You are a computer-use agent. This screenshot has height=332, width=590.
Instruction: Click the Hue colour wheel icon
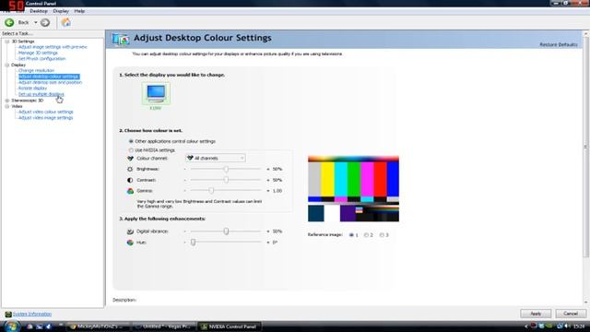(130, 243)
